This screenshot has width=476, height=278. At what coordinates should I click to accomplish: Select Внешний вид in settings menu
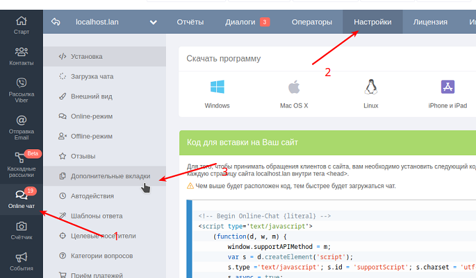[x=104, y=96]
